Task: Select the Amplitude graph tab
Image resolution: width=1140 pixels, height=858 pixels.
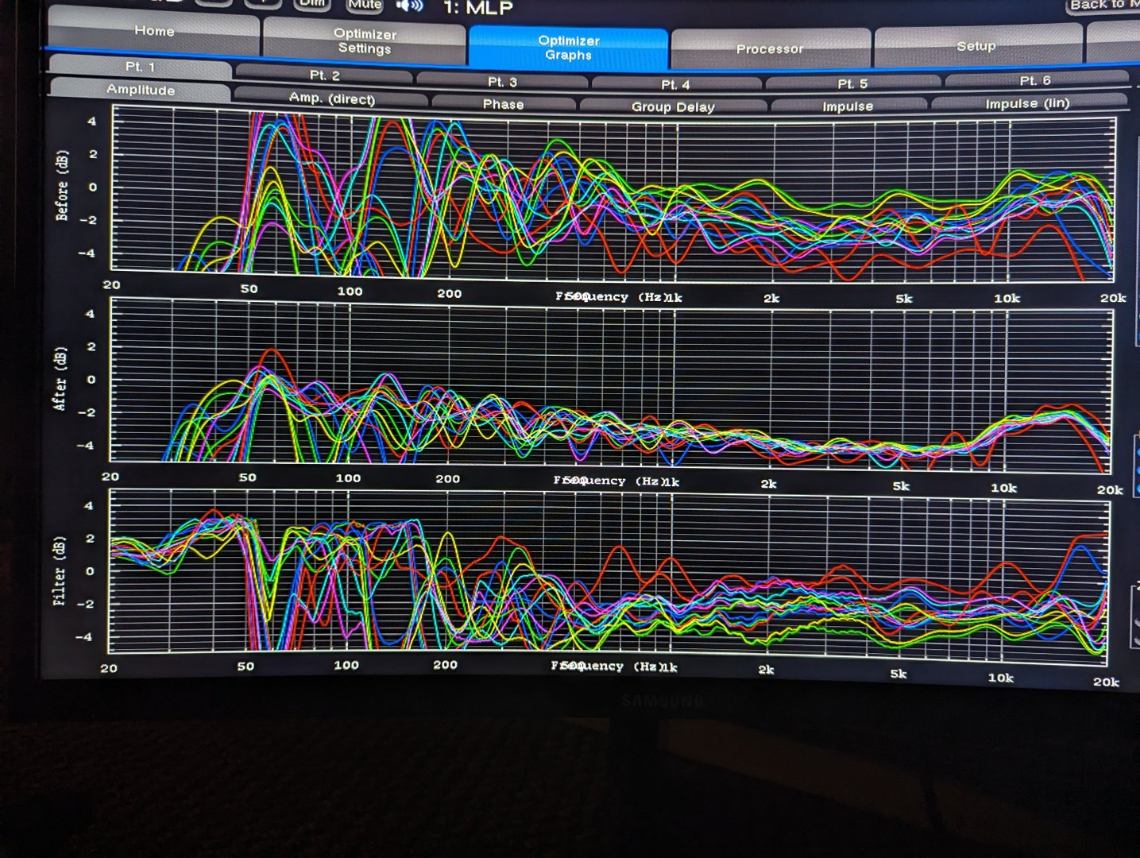Action: 140,90
